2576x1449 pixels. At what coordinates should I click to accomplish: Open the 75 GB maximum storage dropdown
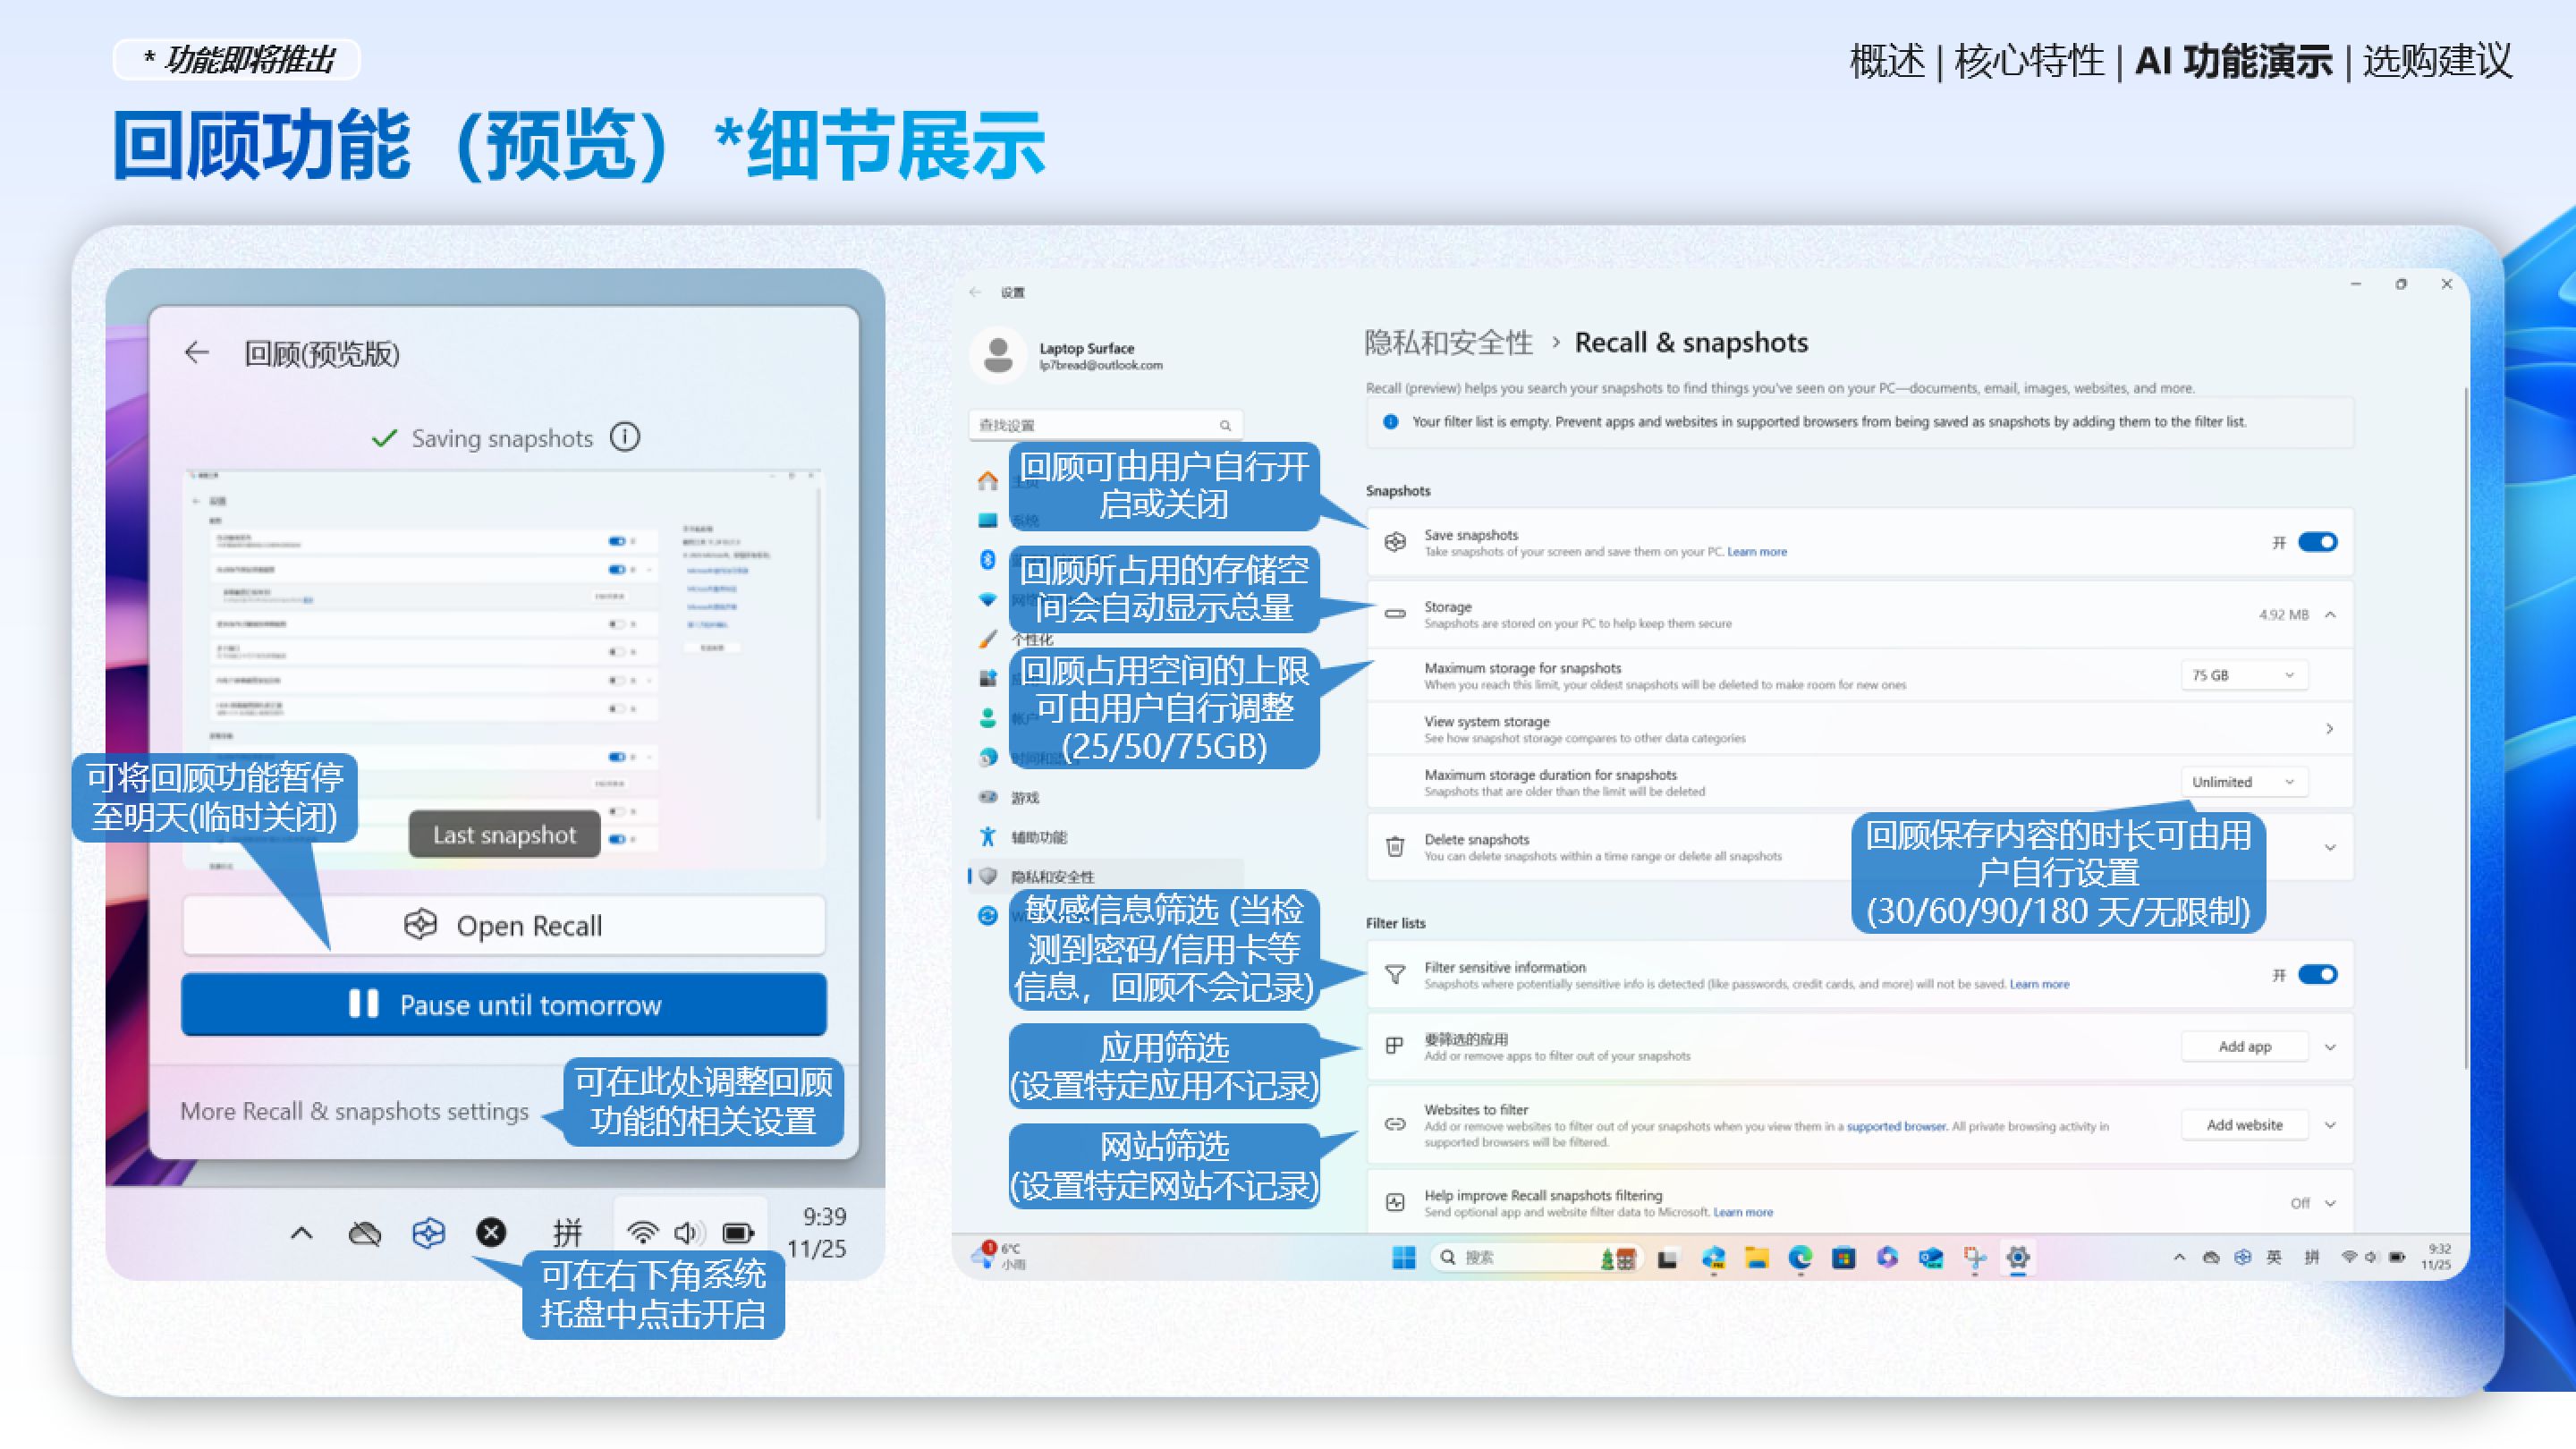coord(2244,675)
